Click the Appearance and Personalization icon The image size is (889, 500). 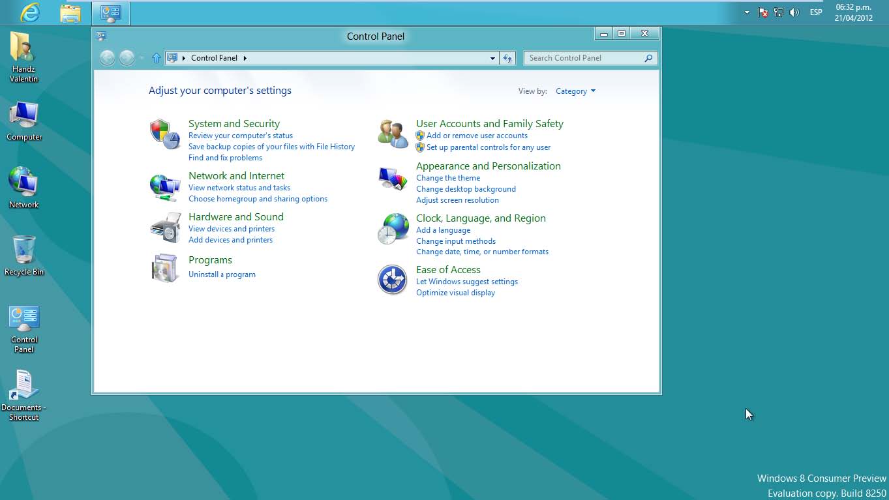click(x=393, y=179)
